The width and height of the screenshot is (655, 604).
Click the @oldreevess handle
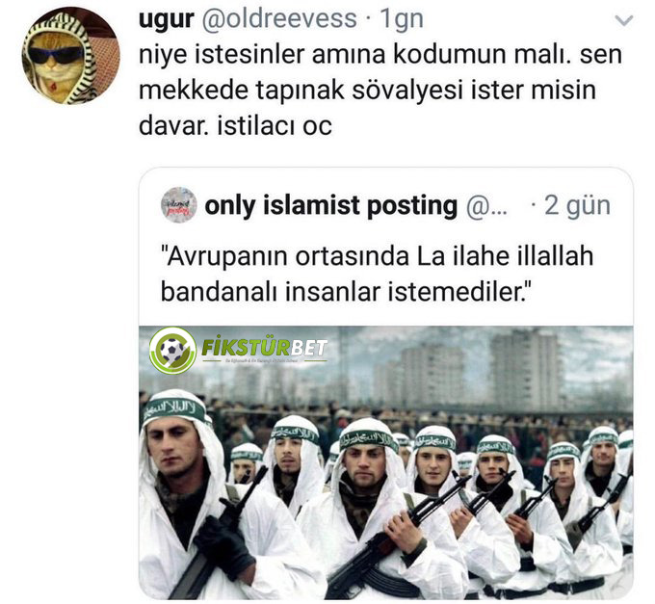pos(279,19)
